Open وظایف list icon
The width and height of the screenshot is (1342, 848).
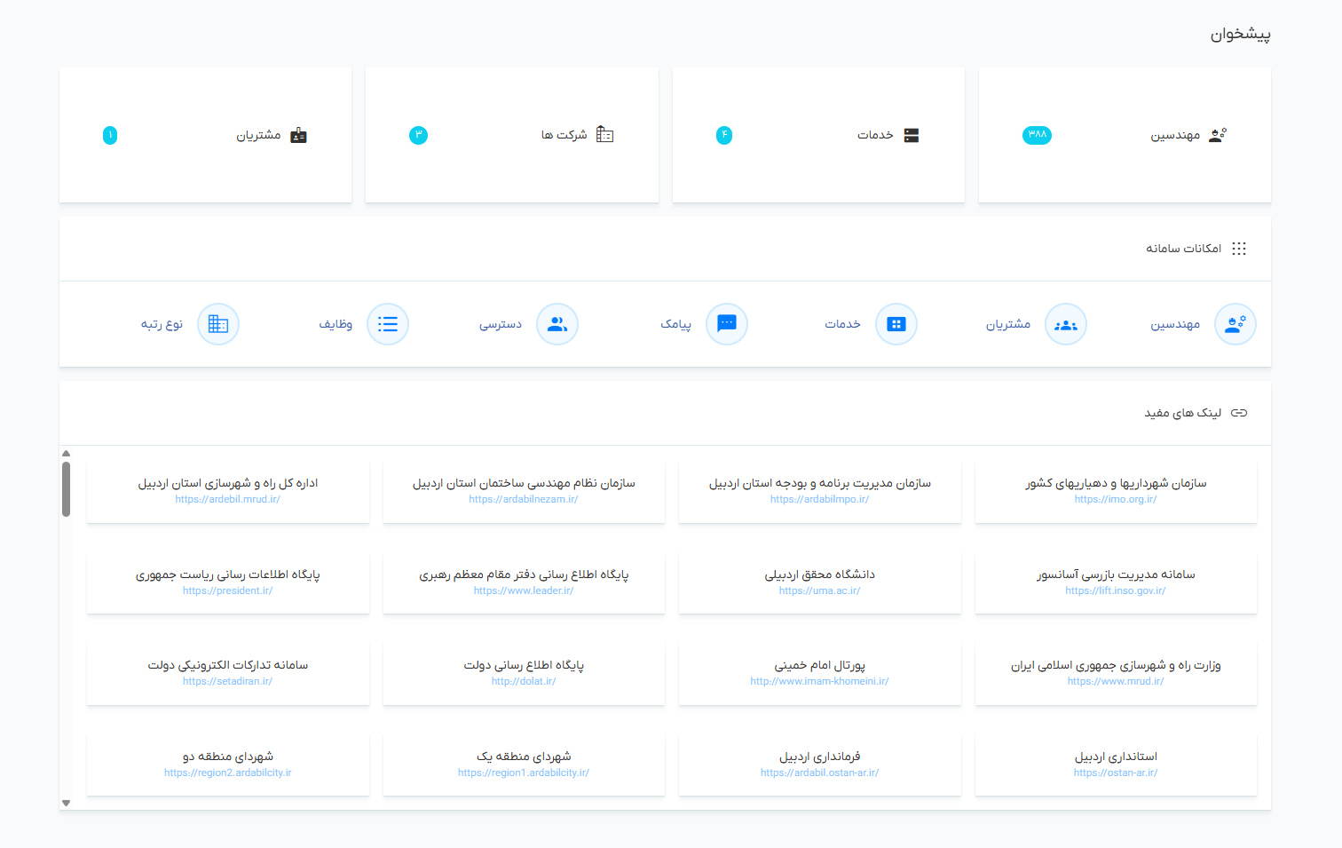388,324
